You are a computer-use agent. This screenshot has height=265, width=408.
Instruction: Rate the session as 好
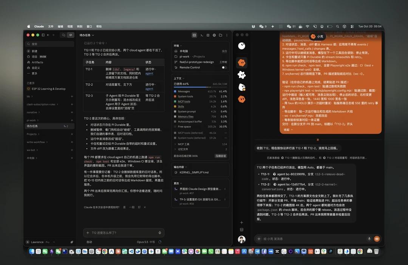139,207
